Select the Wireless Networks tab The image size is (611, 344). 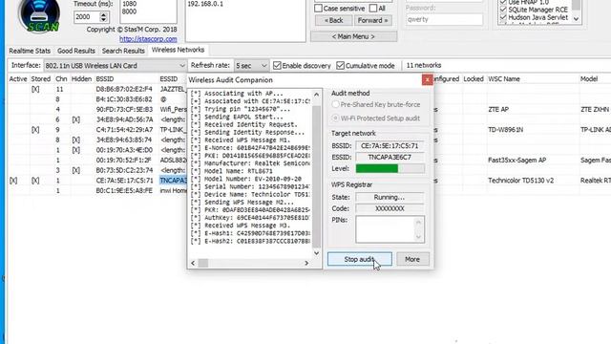click(x=178, y=50)
